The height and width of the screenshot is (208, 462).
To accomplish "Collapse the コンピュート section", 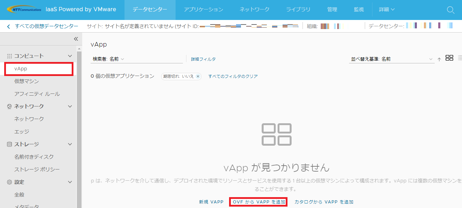I will 70,56.
